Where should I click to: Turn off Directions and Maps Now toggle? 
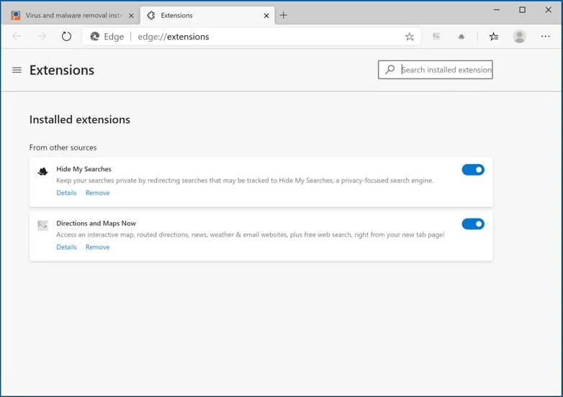click(x=473, y=224)
